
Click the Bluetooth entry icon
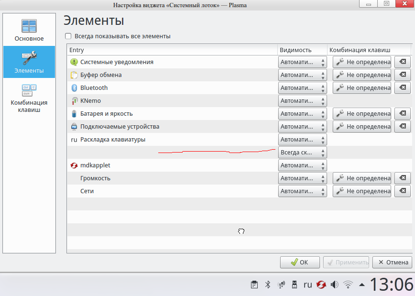coord(74,88)
